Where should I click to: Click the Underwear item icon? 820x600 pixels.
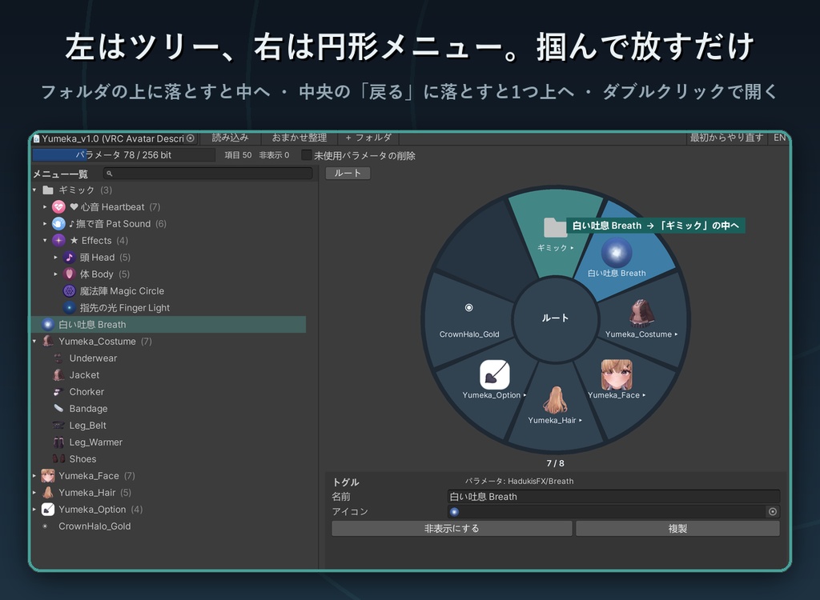pyautogui.click(x=58, y=358)
